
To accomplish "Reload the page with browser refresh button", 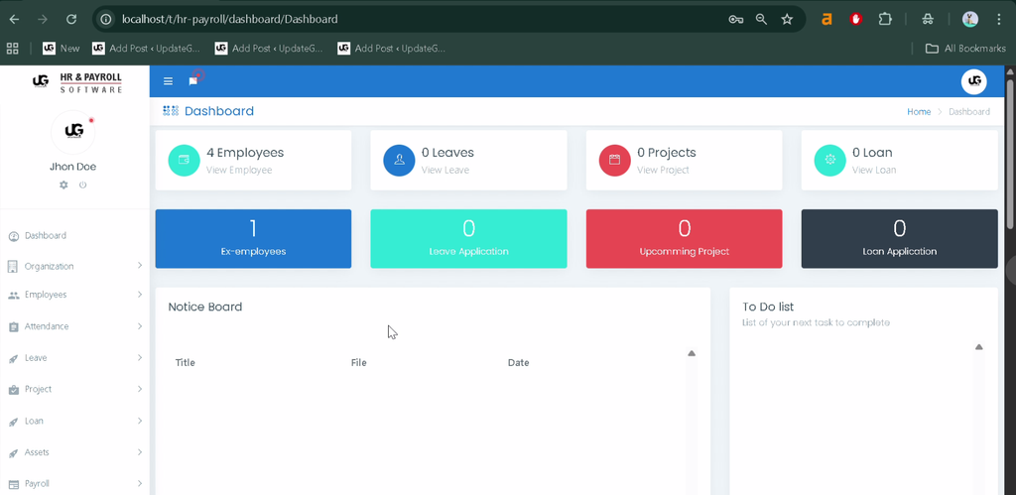I will click(x=71, y=20).
